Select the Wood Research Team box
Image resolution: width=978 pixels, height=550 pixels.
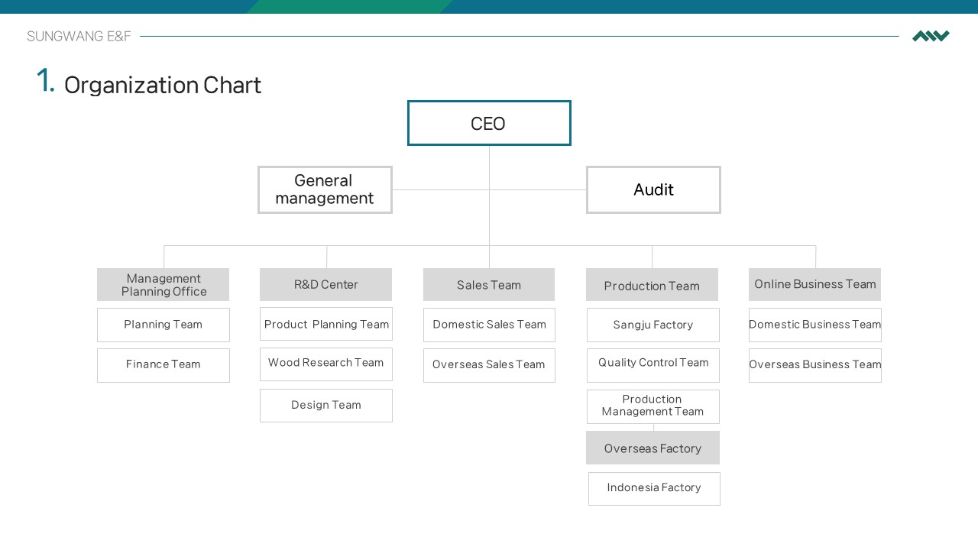tap(326, 364)
